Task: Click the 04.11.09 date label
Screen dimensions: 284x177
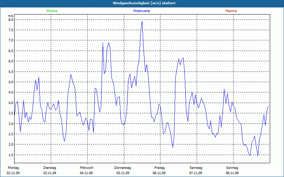Action: (86, 173)
